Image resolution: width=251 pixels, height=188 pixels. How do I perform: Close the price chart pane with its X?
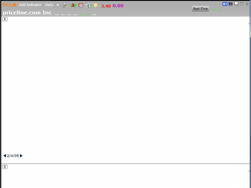coord(5,19)
